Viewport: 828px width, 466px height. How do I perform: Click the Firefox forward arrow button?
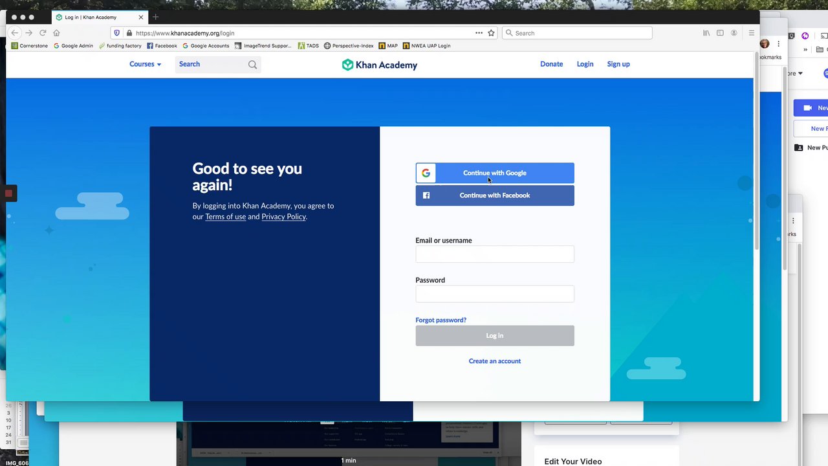tap(28, 33)
